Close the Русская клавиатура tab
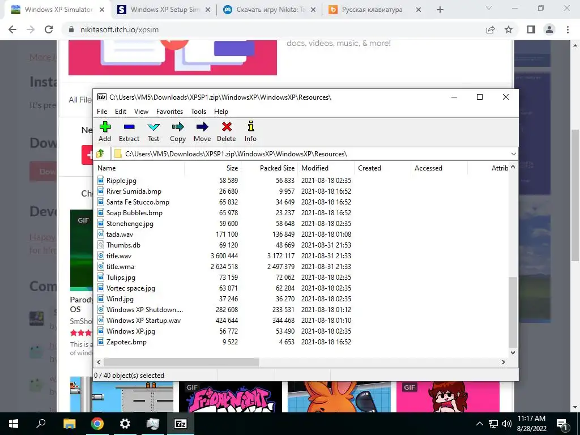 coord(419,10)
